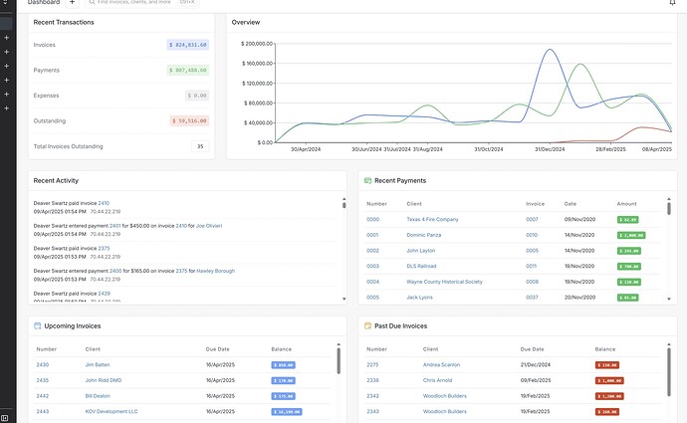Select the highlighted Dashboard item in sidebar
Image resolution: width=687 pixels, height=423 pixels.
(x=6, y=23)
